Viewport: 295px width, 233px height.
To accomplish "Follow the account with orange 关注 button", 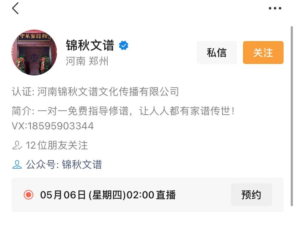I will click(x=263, y=53).
